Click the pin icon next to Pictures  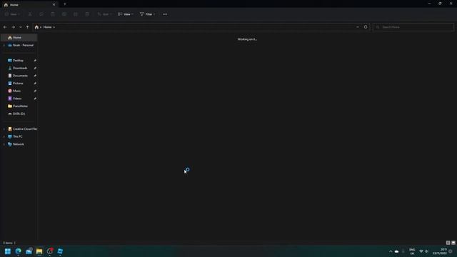click(35, 84)
